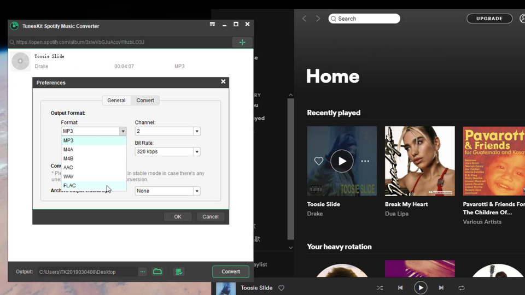Open the Dua Lipa artist link
This screenshot has width=525, height=295.
397,214
